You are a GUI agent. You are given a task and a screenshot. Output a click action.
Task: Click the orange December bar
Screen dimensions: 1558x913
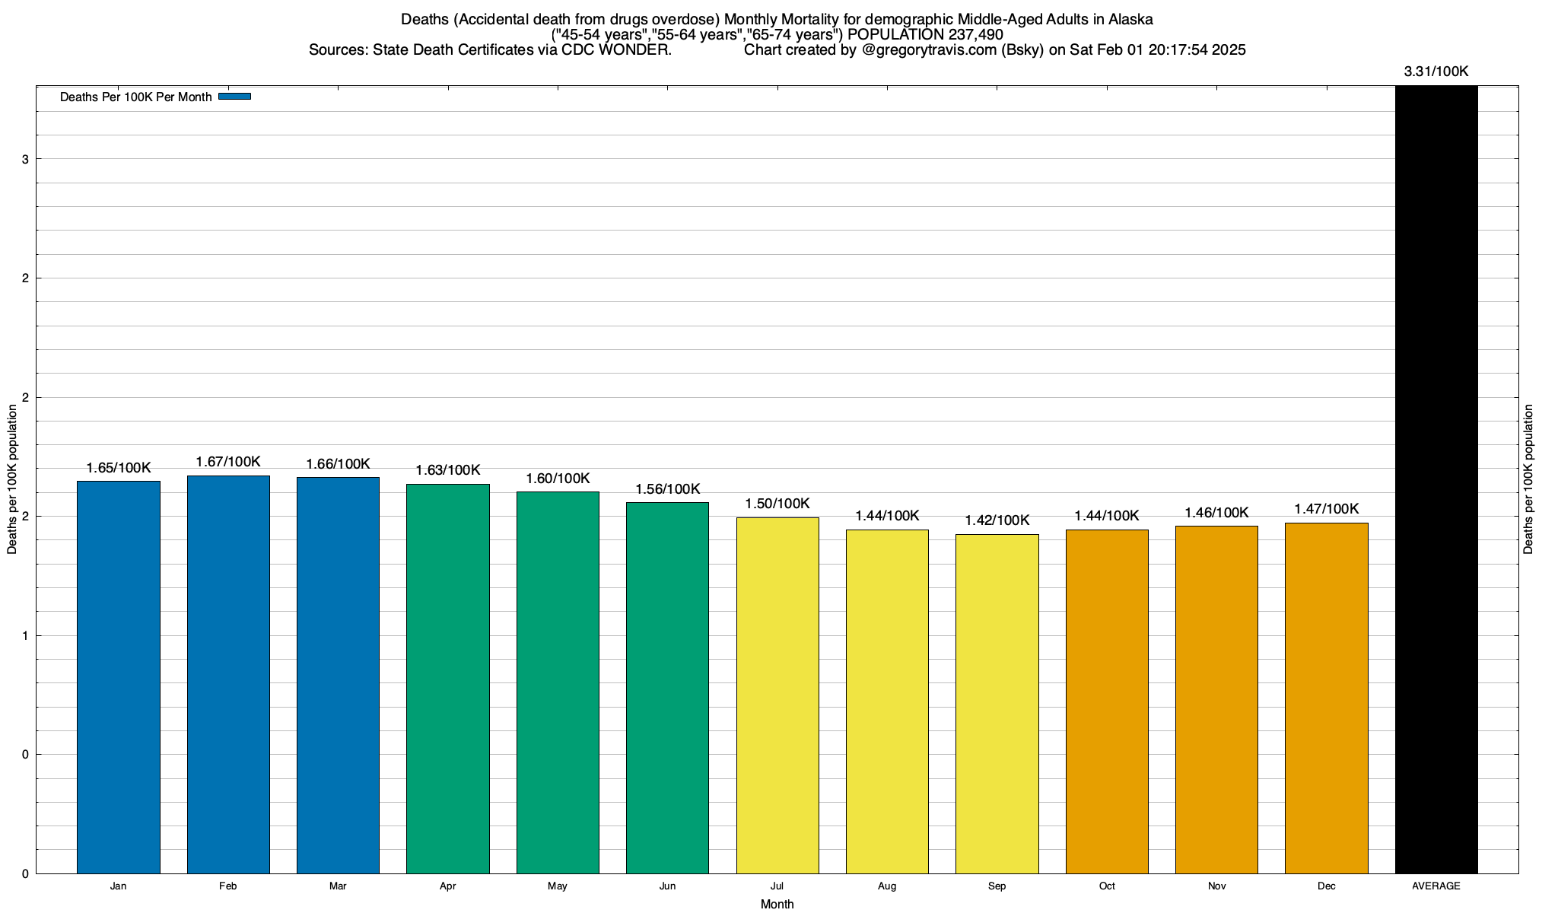tap(1326, 698)
